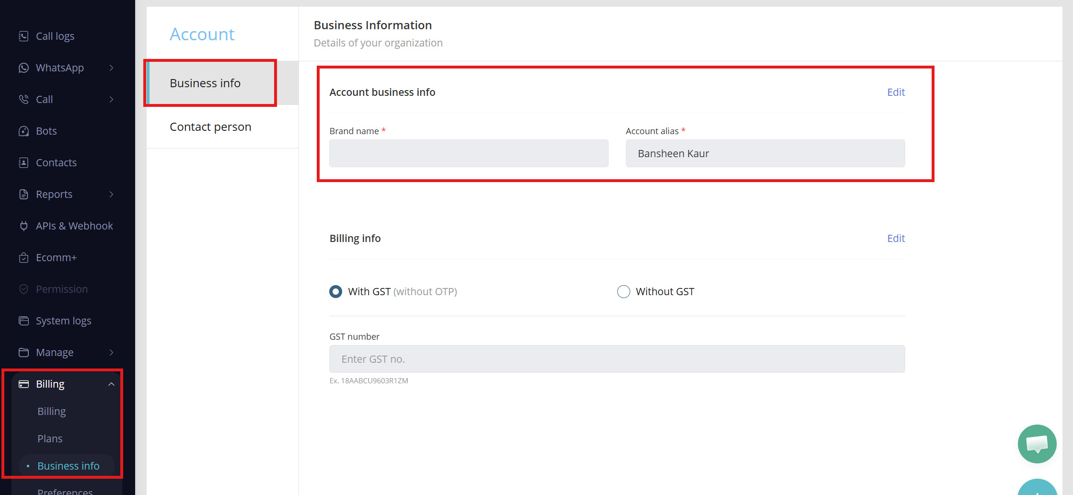Select the With GST radio button
The image size is (1073, 495).
336,291
